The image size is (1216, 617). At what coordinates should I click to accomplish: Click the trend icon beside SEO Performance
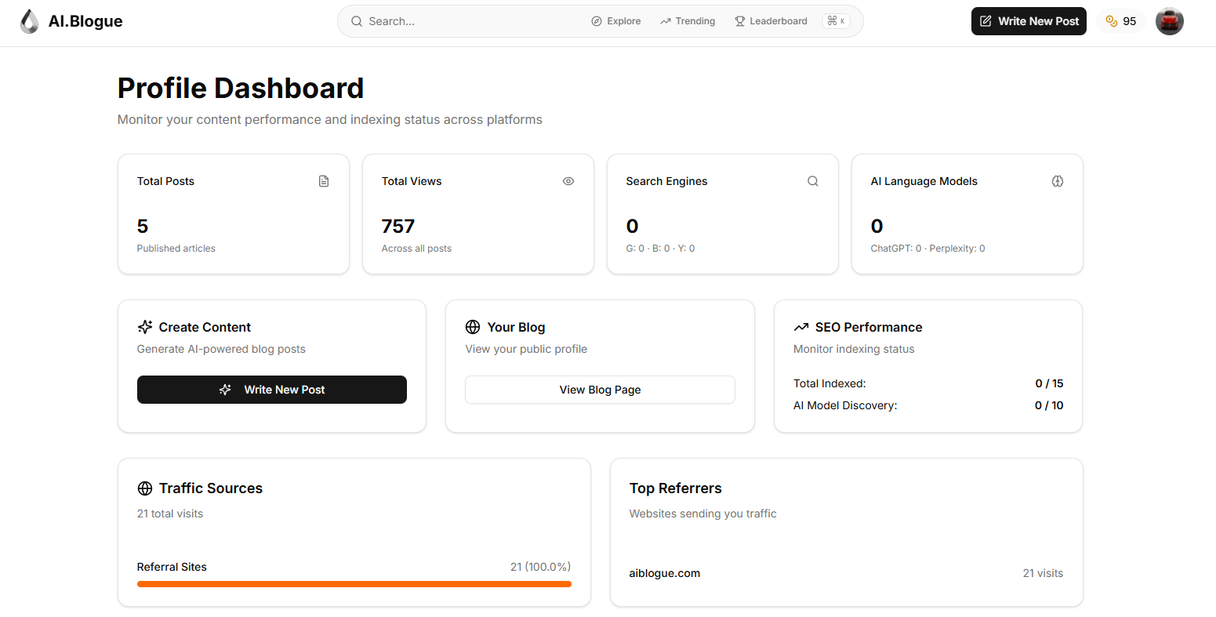[x=801, y=327]
